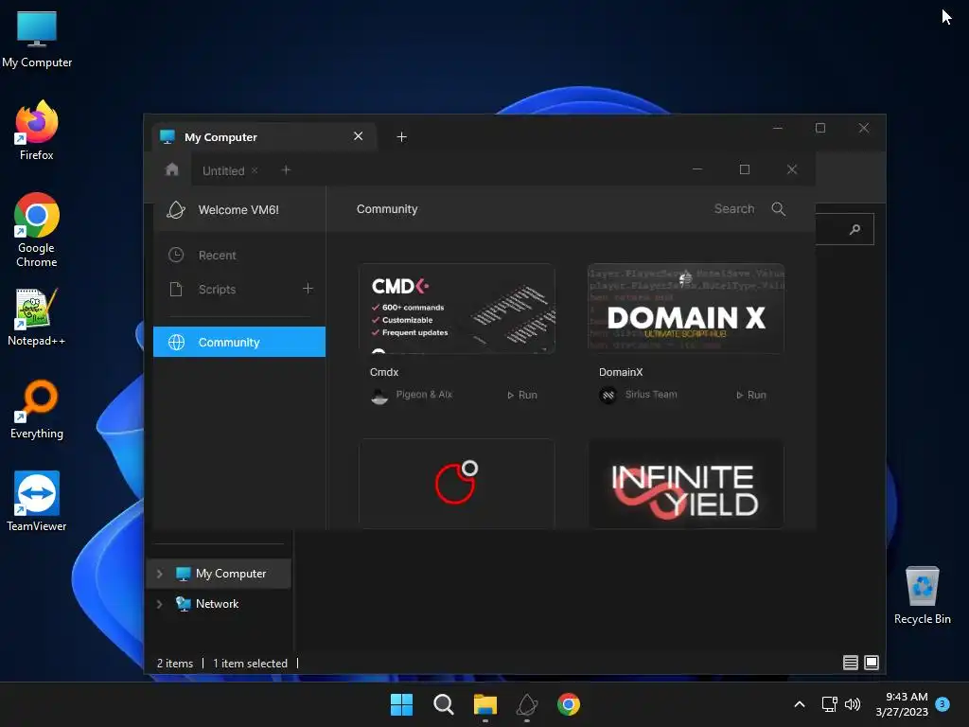The width and height of the screenshot is (969, 727).
Task: Select My Computer in the navigation tree
Action: [220, 574]
